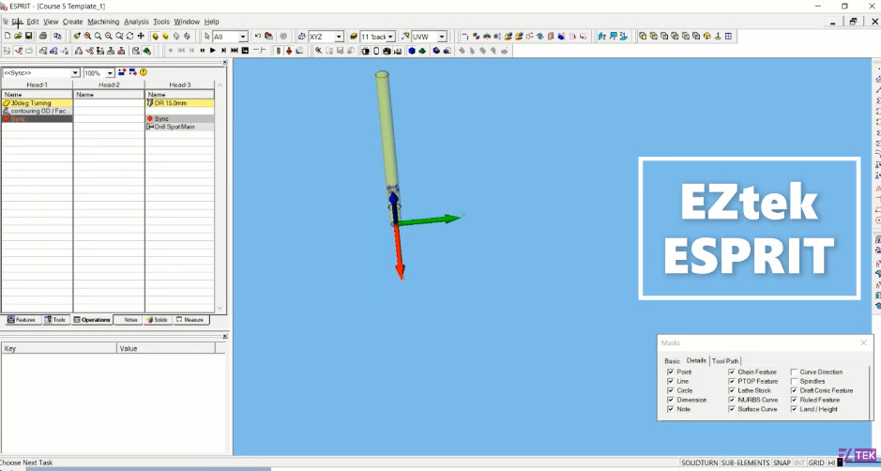Screen dimensions: 881x471
Task: Click the New document icon
Action: (x=8, y=37)
